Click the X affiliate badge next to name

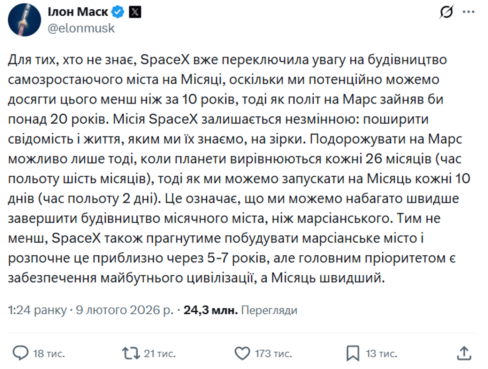(x=135, y=11)
